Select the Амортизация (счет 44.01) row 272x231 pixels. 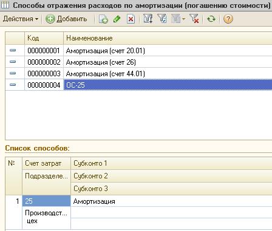138,73
